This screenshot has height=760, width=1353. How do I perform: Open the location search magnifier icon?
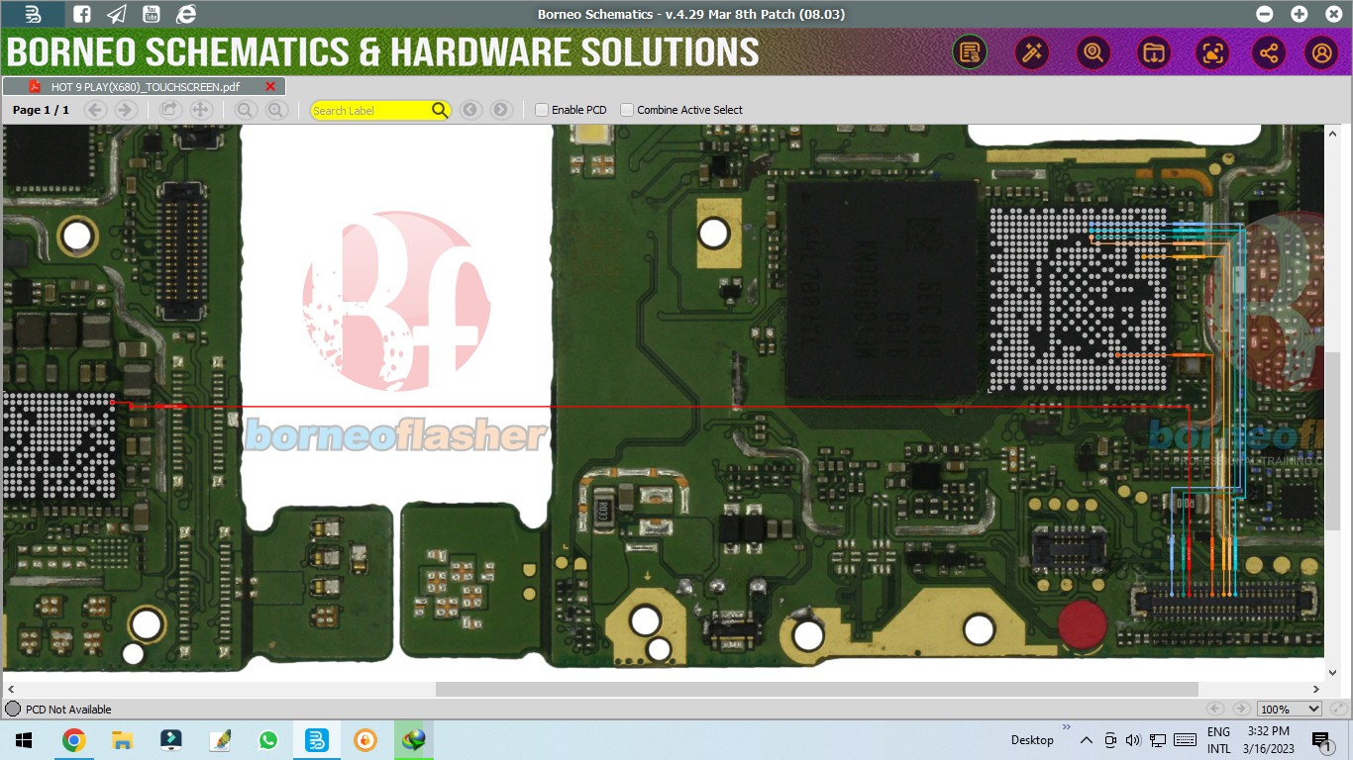point(1093,52)
